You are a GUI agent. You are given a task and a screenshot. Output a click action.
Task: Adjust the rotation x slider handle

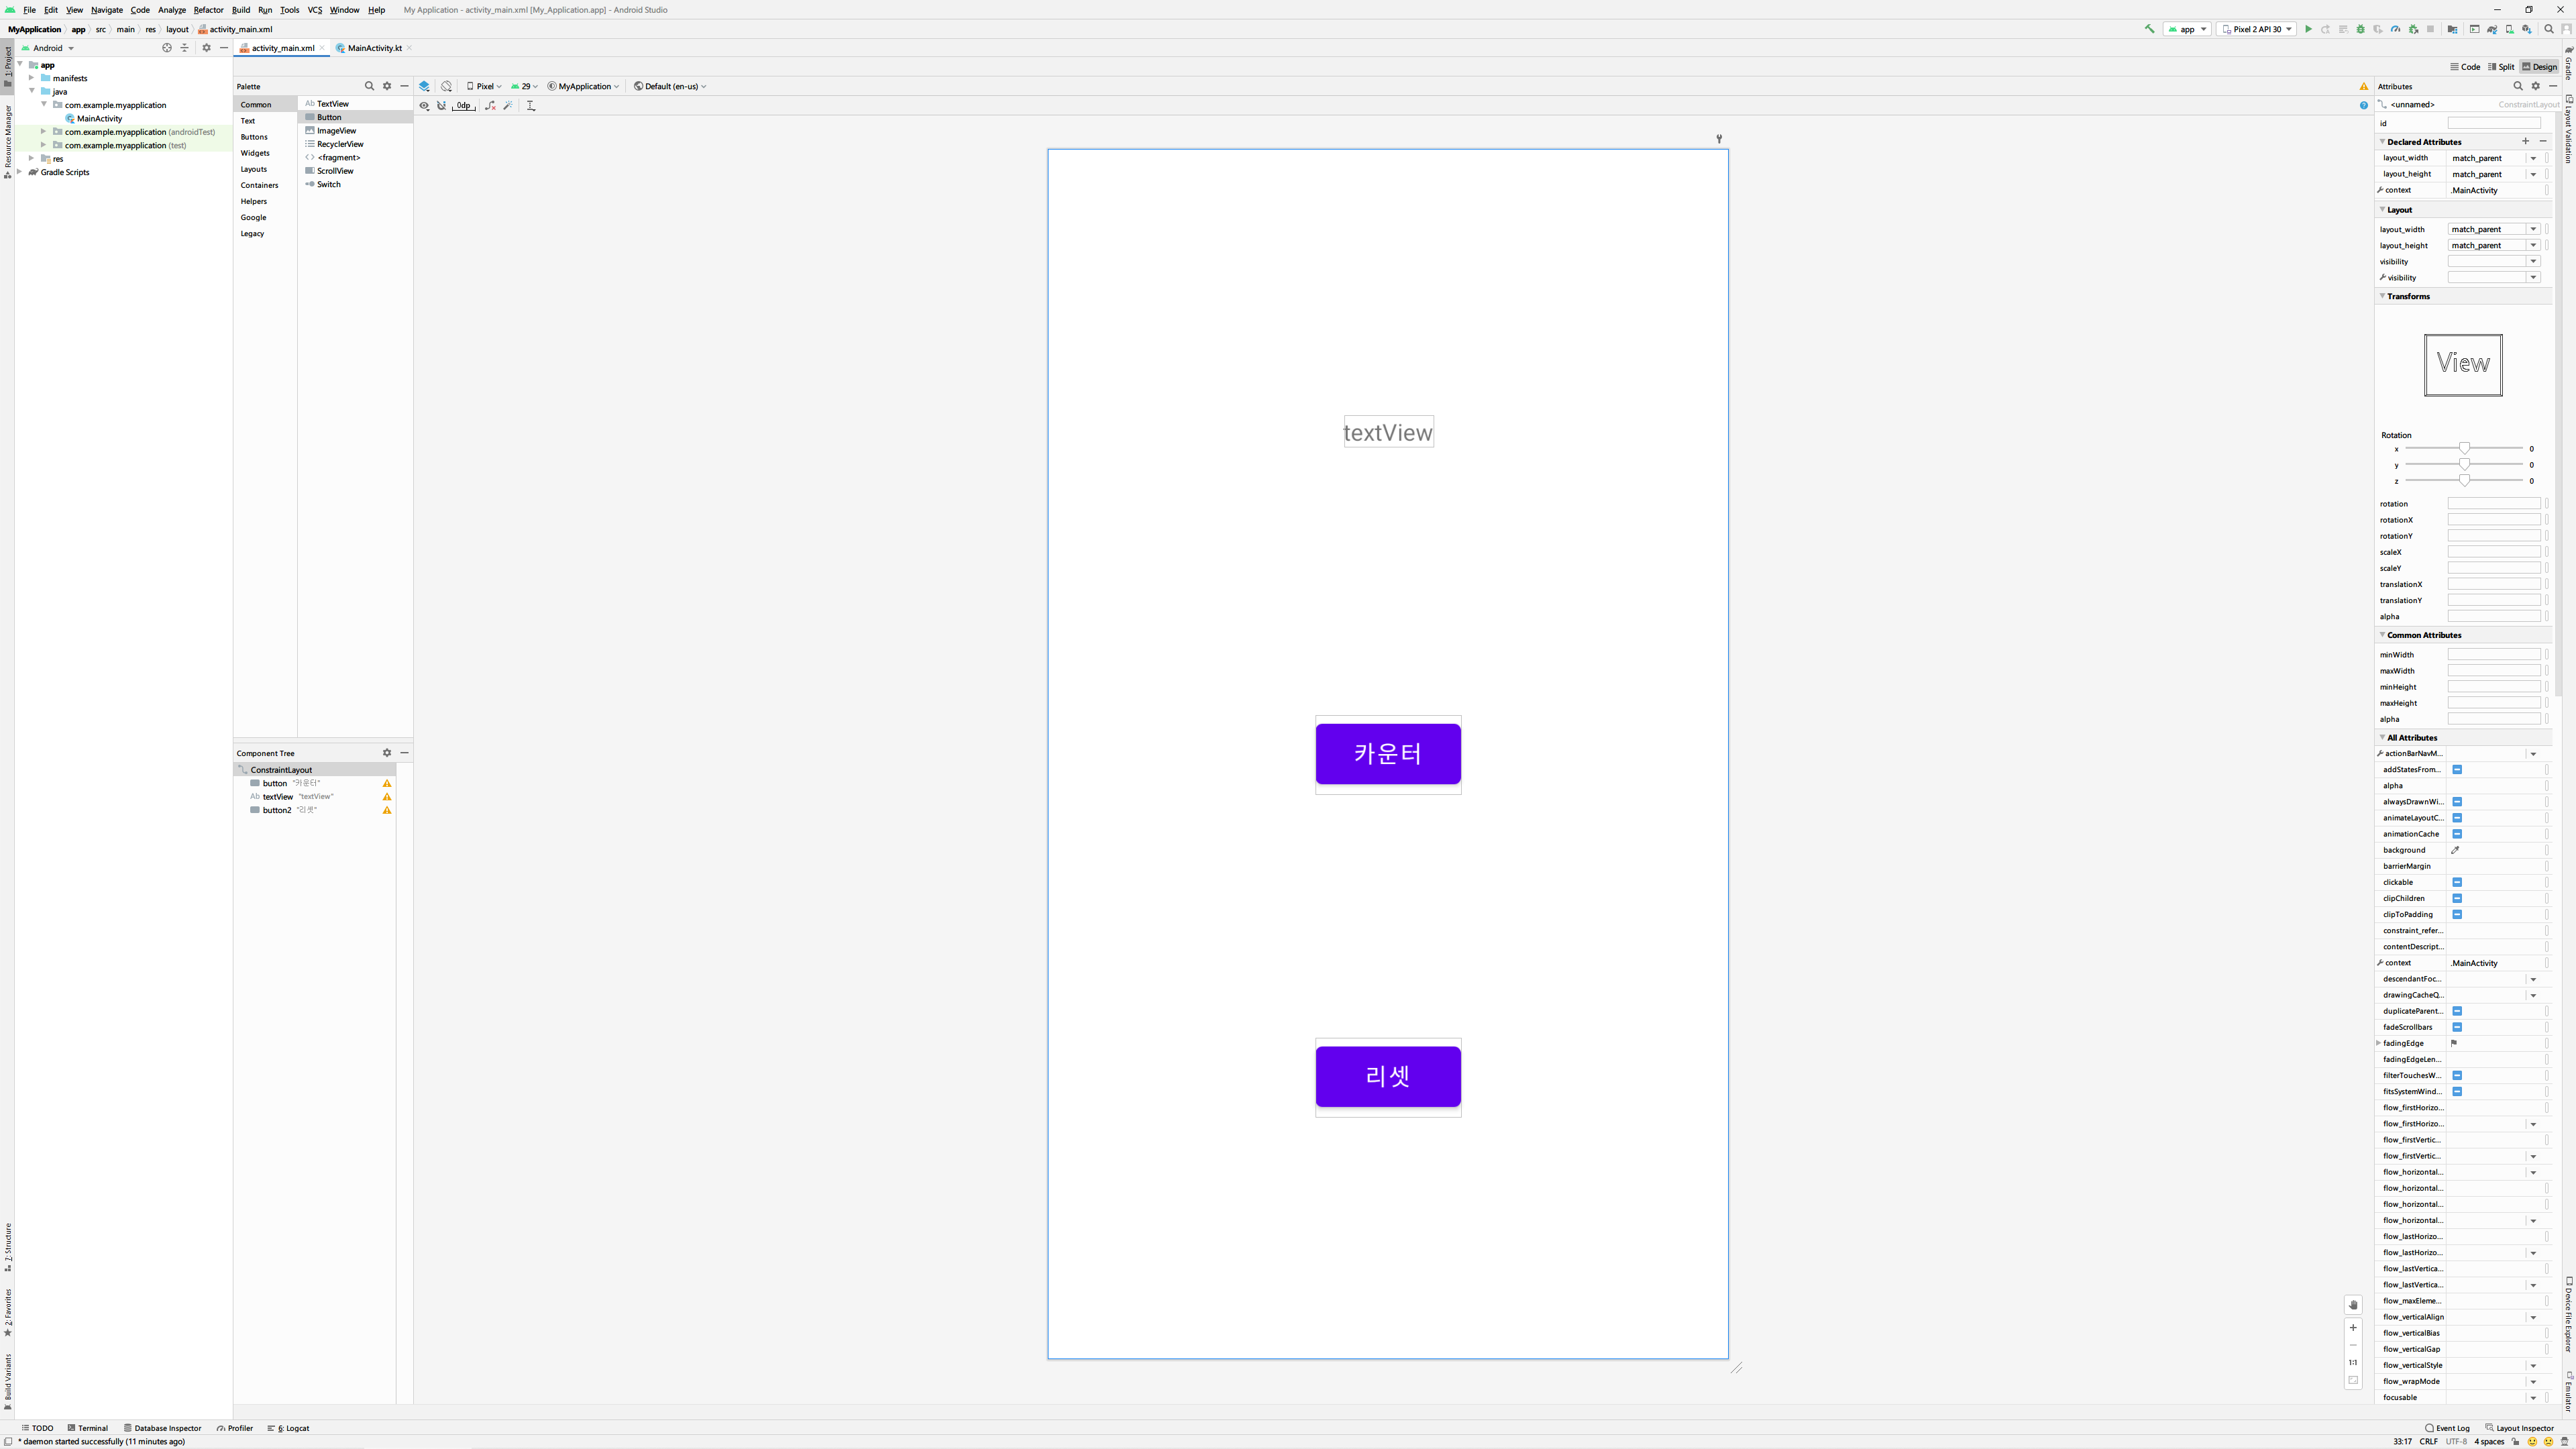pyautogui.click(x=2464, y=449)
